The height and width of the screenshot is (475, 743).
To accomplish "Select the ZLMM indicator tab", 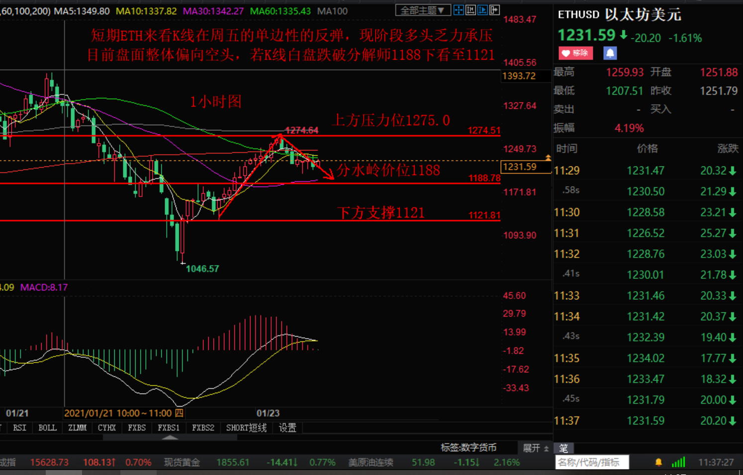I will (78, 428).
